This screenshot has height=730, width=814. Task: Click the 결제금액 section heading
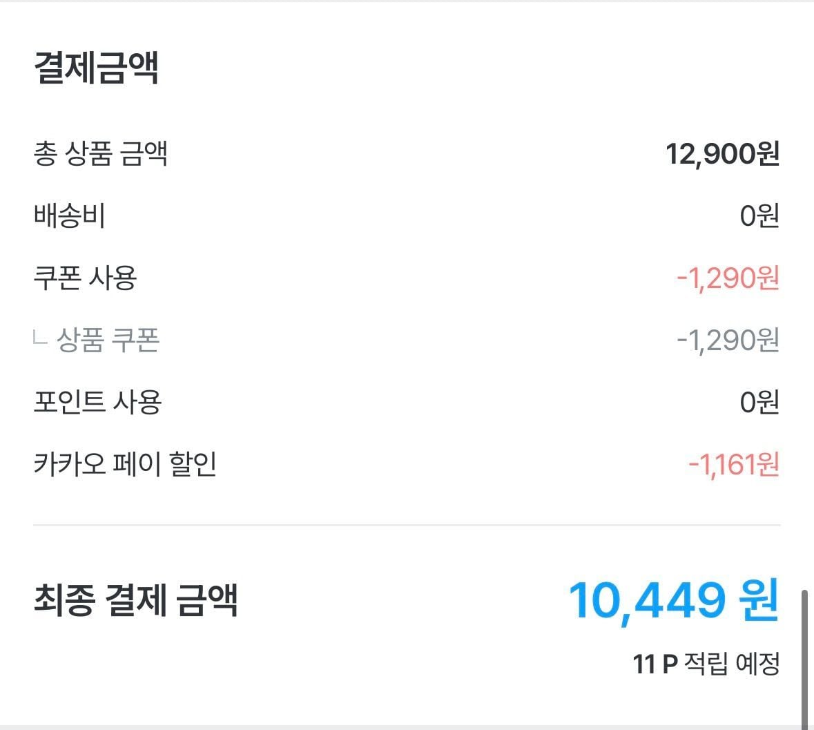tap(97, 68)
